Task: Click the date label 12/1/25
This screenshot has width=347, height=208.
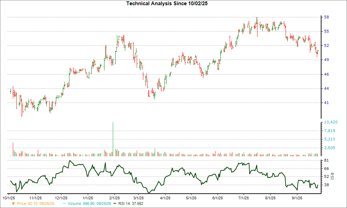Action: [61, 198]
